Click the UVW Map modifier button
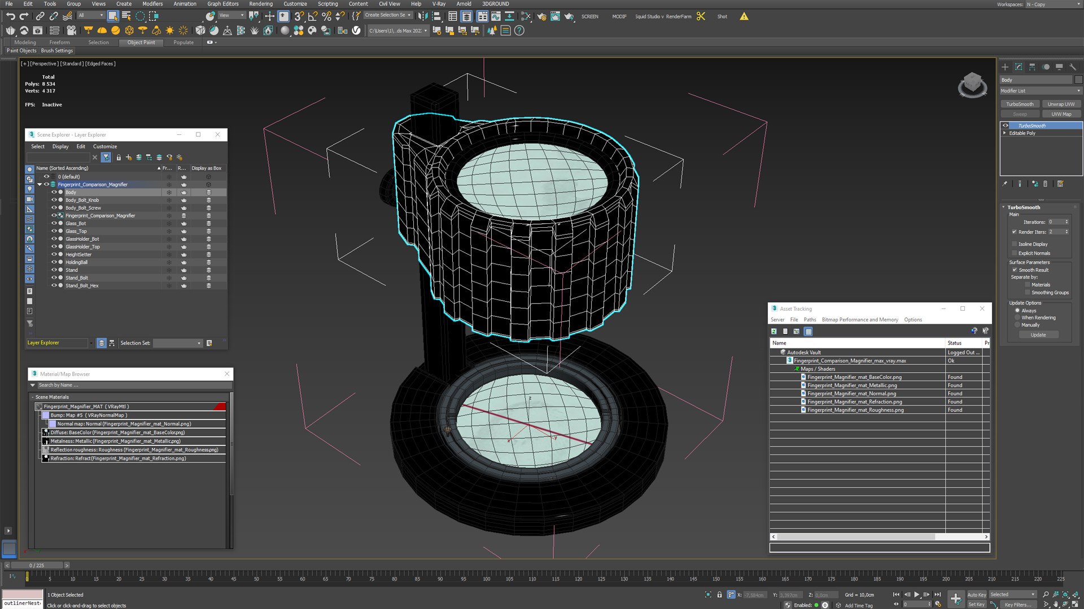This screenshot has width=1084, height=609. click(1061, 114)
